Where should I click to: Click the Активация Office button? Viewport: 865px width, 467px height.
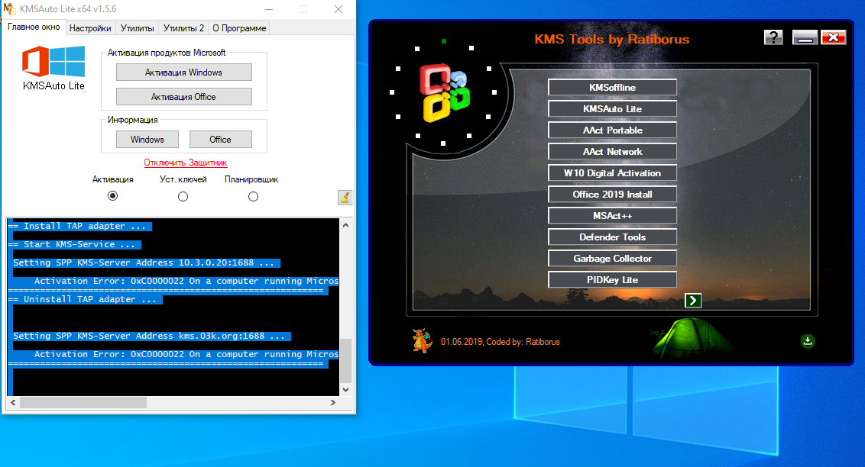(183, 96)
